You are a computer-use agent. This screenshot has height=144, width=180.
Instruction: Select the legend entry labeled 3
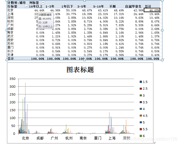tap(142, 95)
